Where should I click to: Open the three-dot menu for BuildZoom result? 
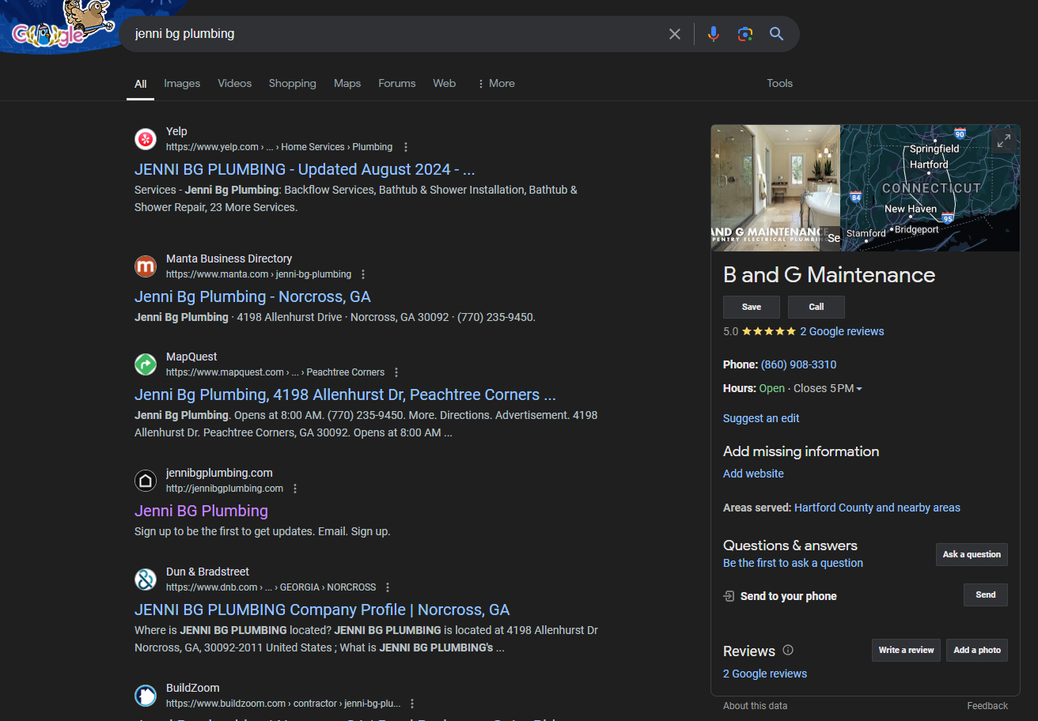click(x=412, y=704)
